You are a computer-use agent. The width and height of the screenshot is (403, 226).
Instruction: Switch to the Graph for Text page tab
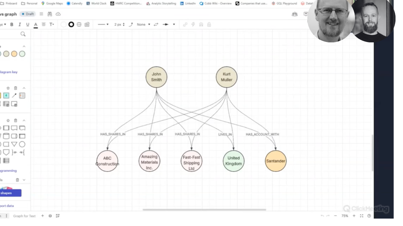point(24,216)
